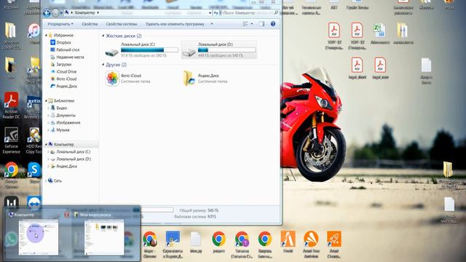Toggle the preview pane button
This screenshot has height=262, width=466.
tap(261, 24)
